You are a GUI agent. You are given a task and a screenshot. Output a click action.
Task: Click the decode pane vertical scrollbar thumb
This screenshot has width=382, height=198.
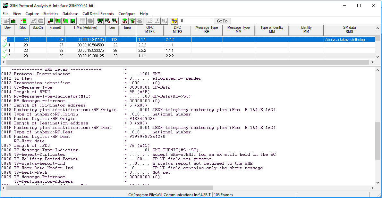(x=378, y=141)
